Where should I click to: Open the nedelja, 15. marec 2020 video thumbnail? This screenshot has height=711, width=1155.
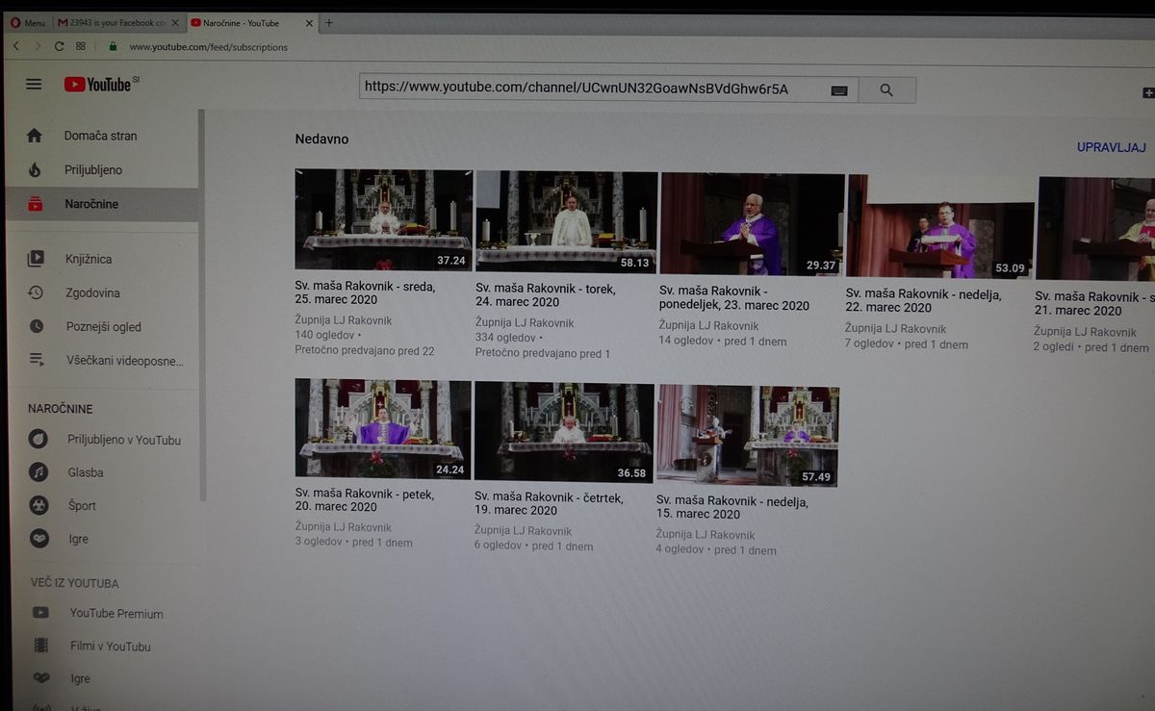747,436
